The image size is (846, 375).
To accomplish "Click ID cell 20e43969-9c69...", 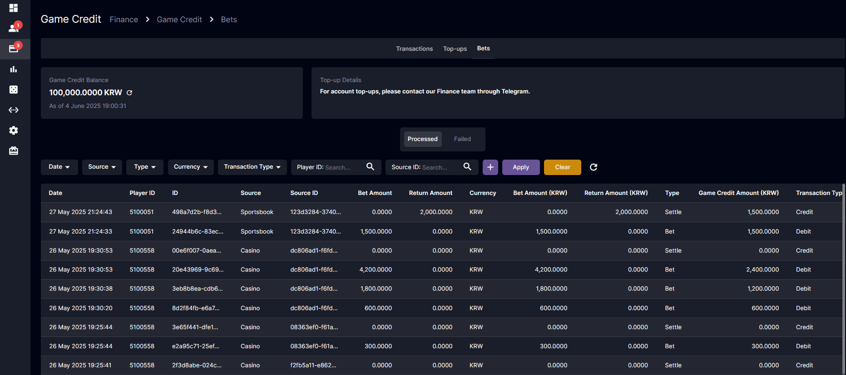I will pos(198,269).
